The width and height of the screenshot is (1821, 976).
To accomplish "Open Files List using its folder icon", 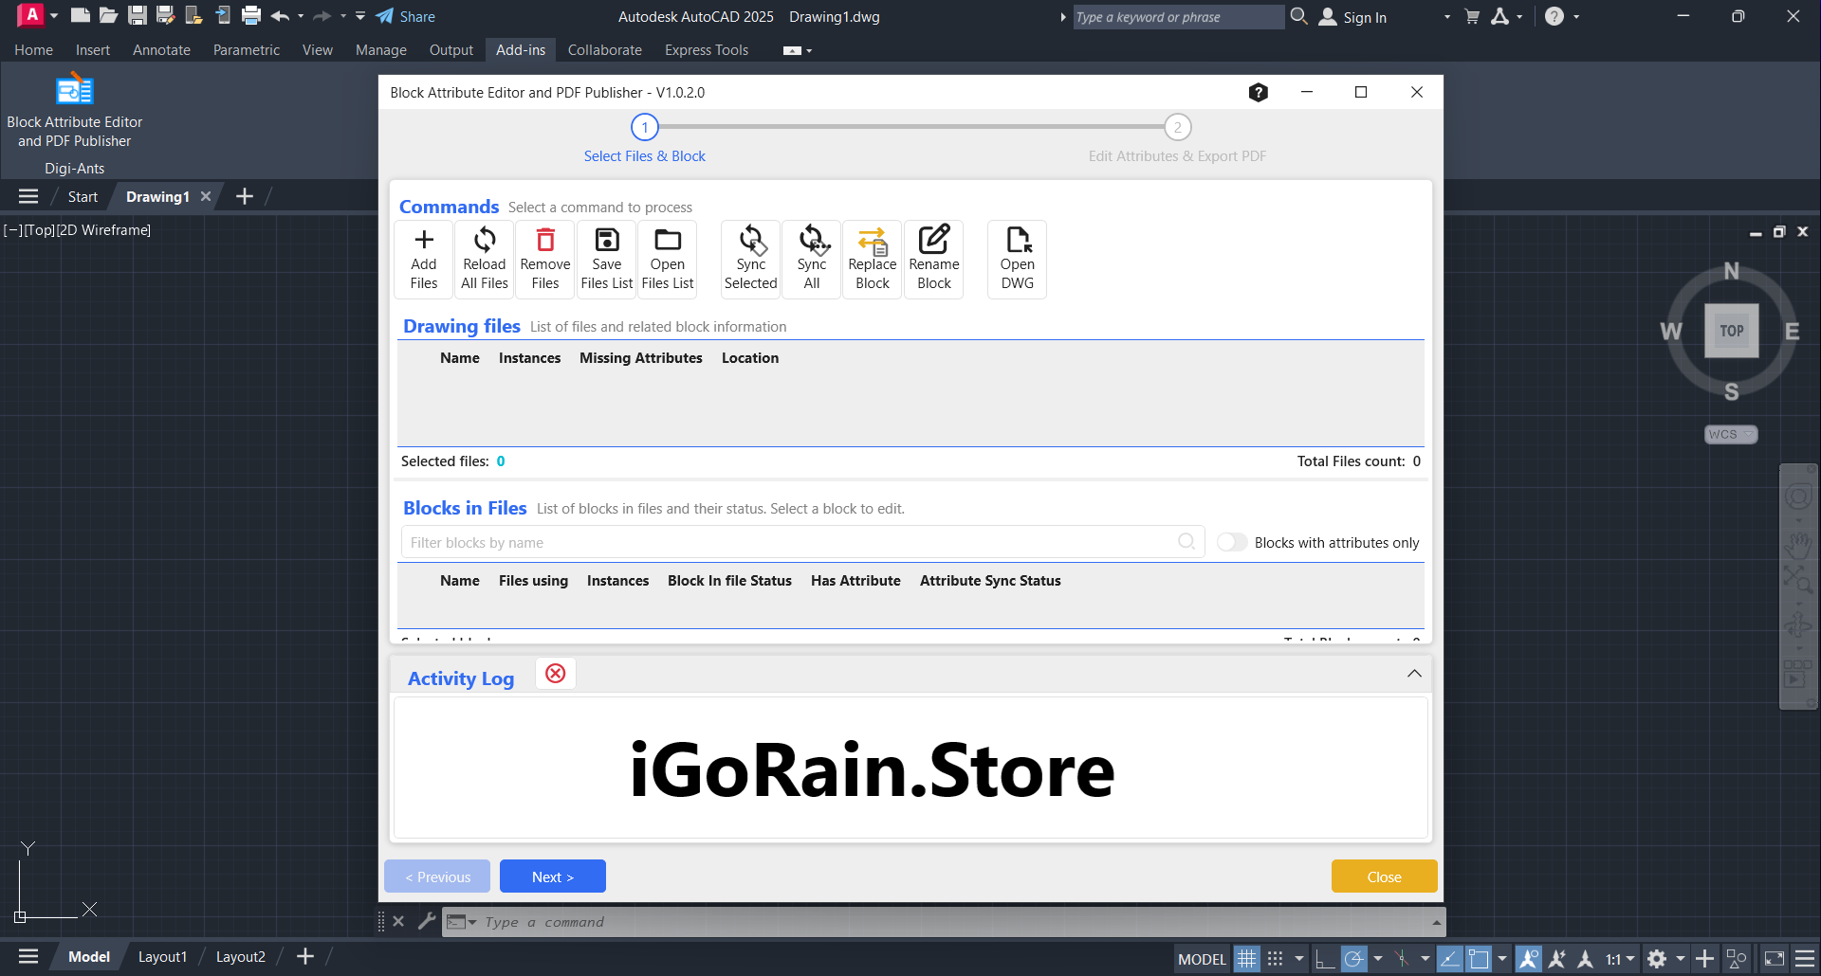I will [x=668, y=259].
